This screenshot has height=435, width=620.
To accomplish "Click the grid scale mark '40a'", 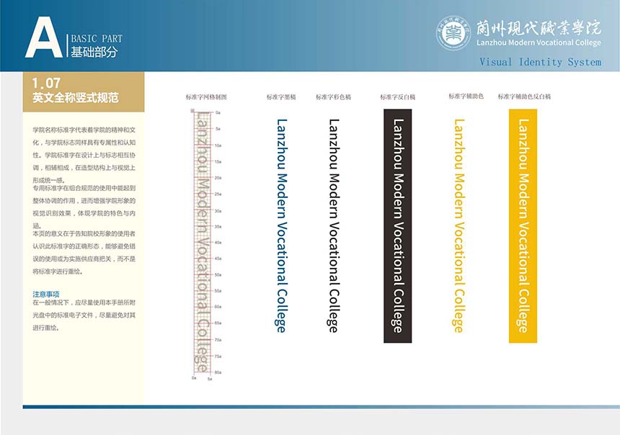I will point(218,242).
